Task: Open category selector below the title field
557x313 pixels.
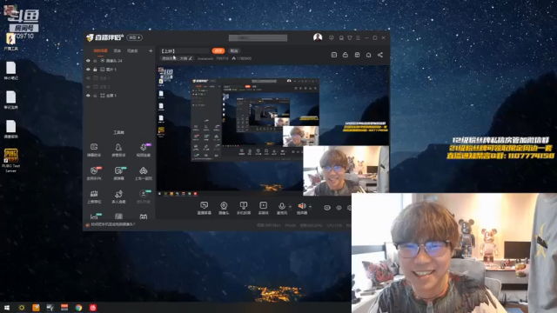Action: [177, 58]
